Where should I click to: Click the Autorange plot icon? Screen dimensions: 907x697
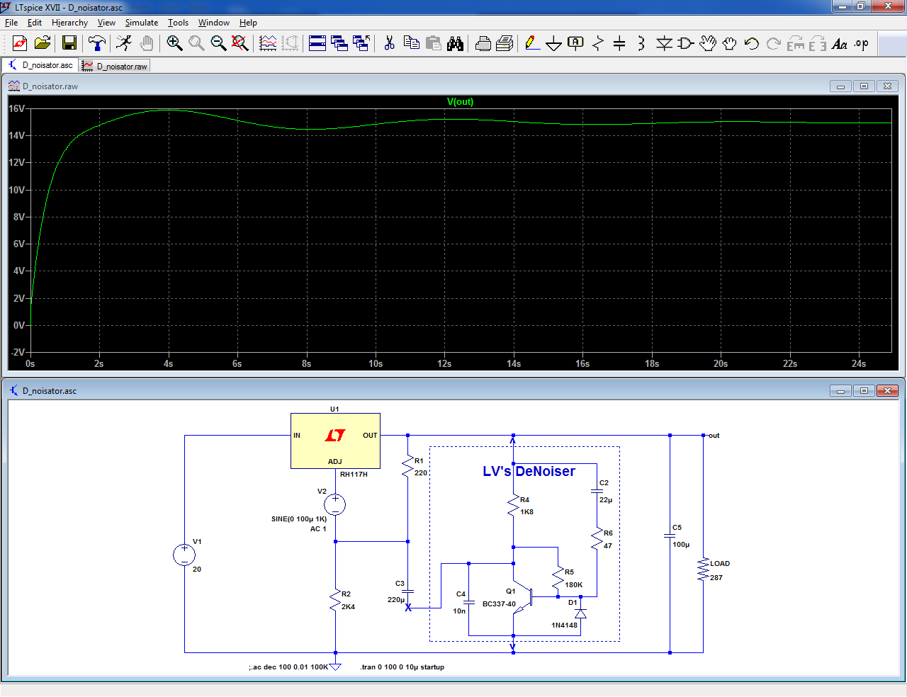coord(268,44)
